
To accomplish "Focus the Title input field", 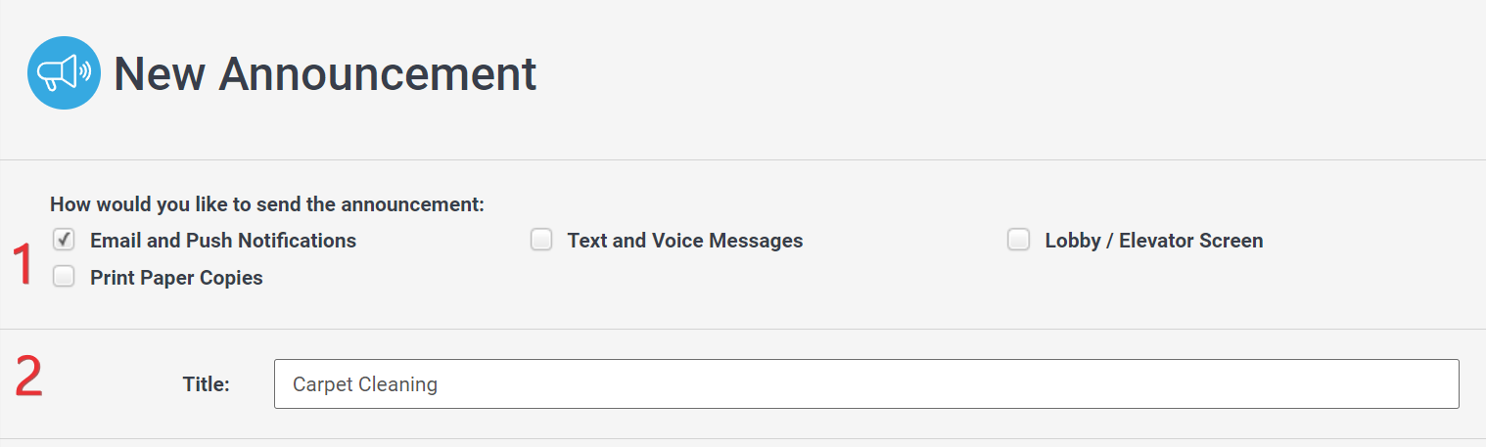I will pos(865,383).
